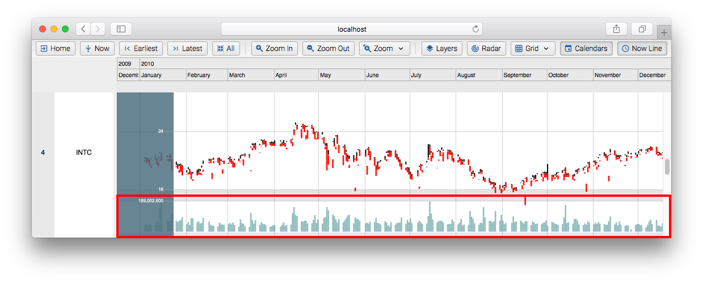Click the vertical scrollbar thumb
This screenshot has height=283, width=703.
point(667,167)
